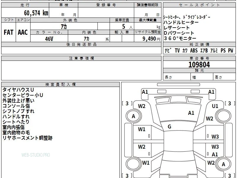Screen dimensions: 237x178
Task: Click the 注意事項欄 header
Action: coord(81,58)
